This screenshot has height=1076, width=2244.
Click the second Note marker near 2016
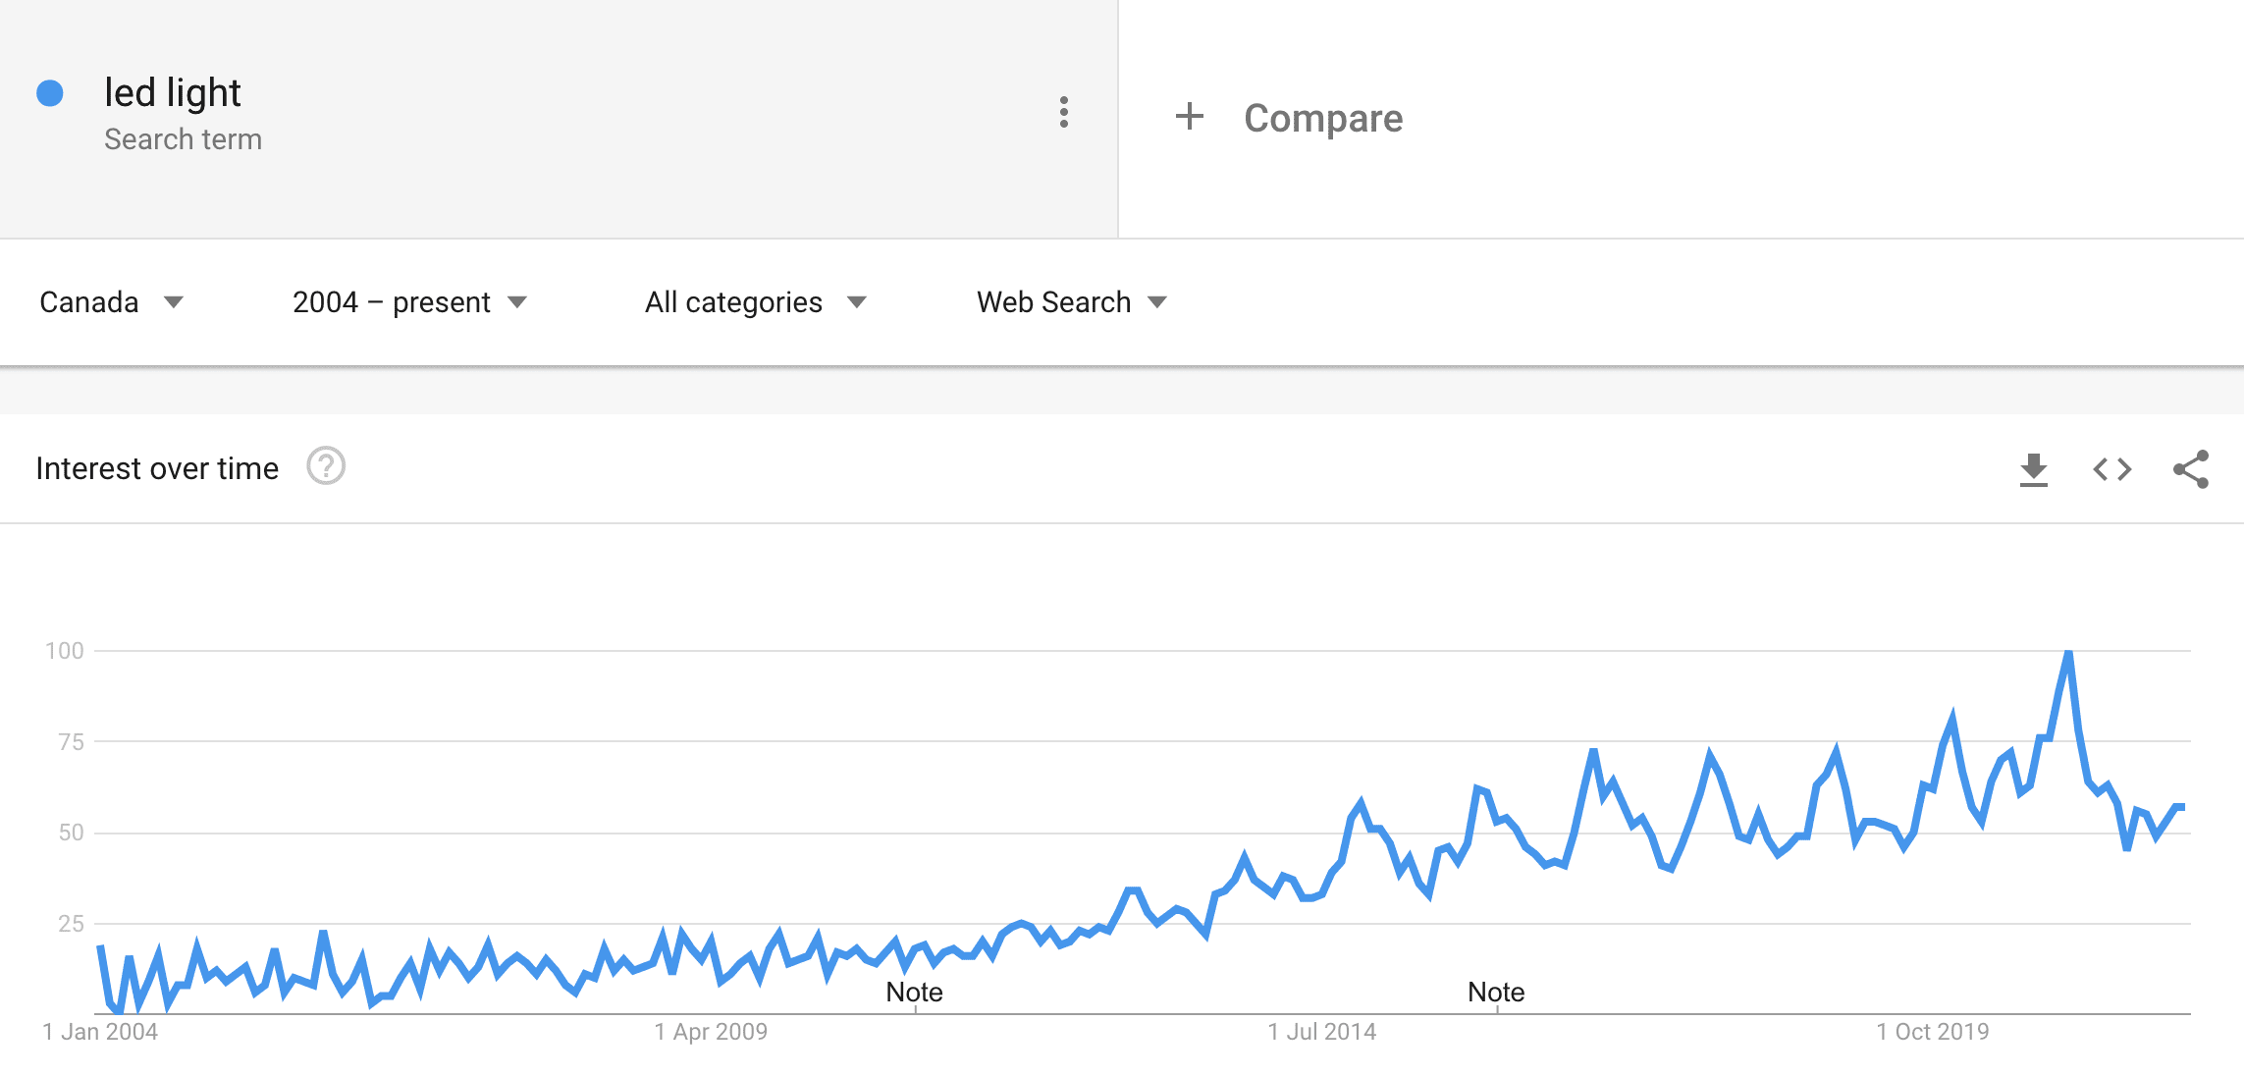point(1496,993)
